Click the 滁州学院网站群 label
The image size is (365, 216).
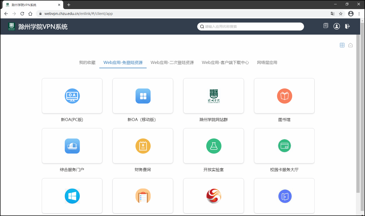point(214,119)
